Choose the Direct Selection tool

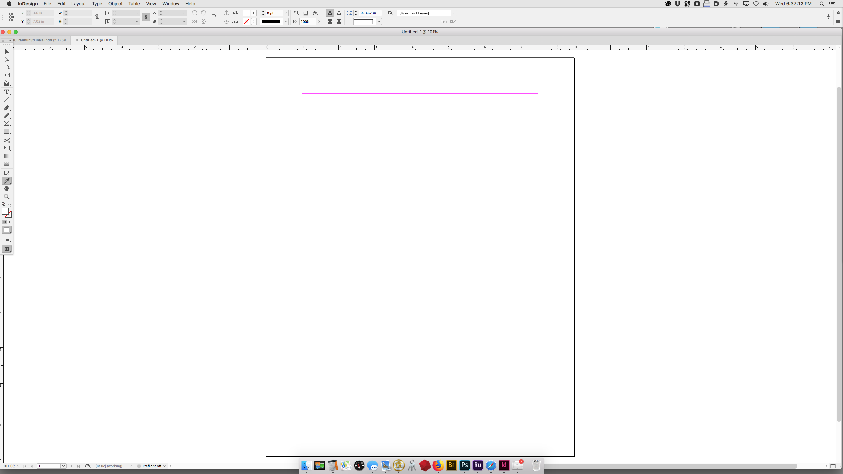(7, 60)
